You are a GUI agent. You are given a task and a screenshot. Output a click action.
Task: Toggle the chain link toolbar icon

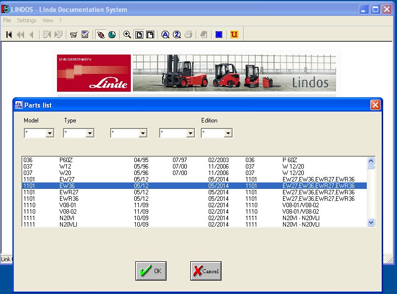click(x=101, y=34)
